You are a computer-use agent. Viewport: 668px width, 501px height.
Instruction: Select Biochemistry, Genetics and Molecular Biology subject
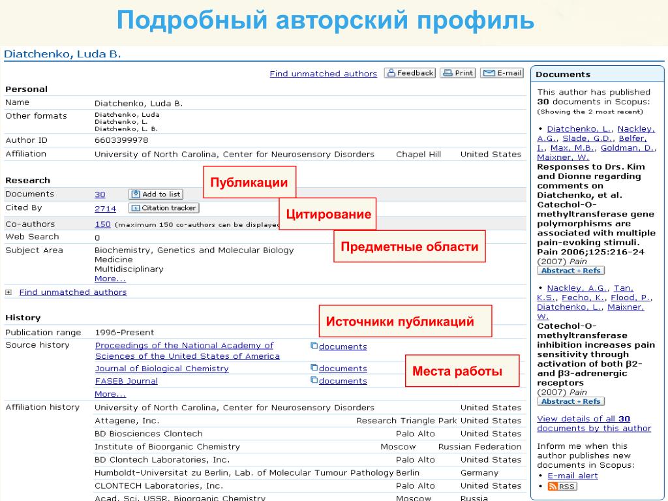pos(194,250)
